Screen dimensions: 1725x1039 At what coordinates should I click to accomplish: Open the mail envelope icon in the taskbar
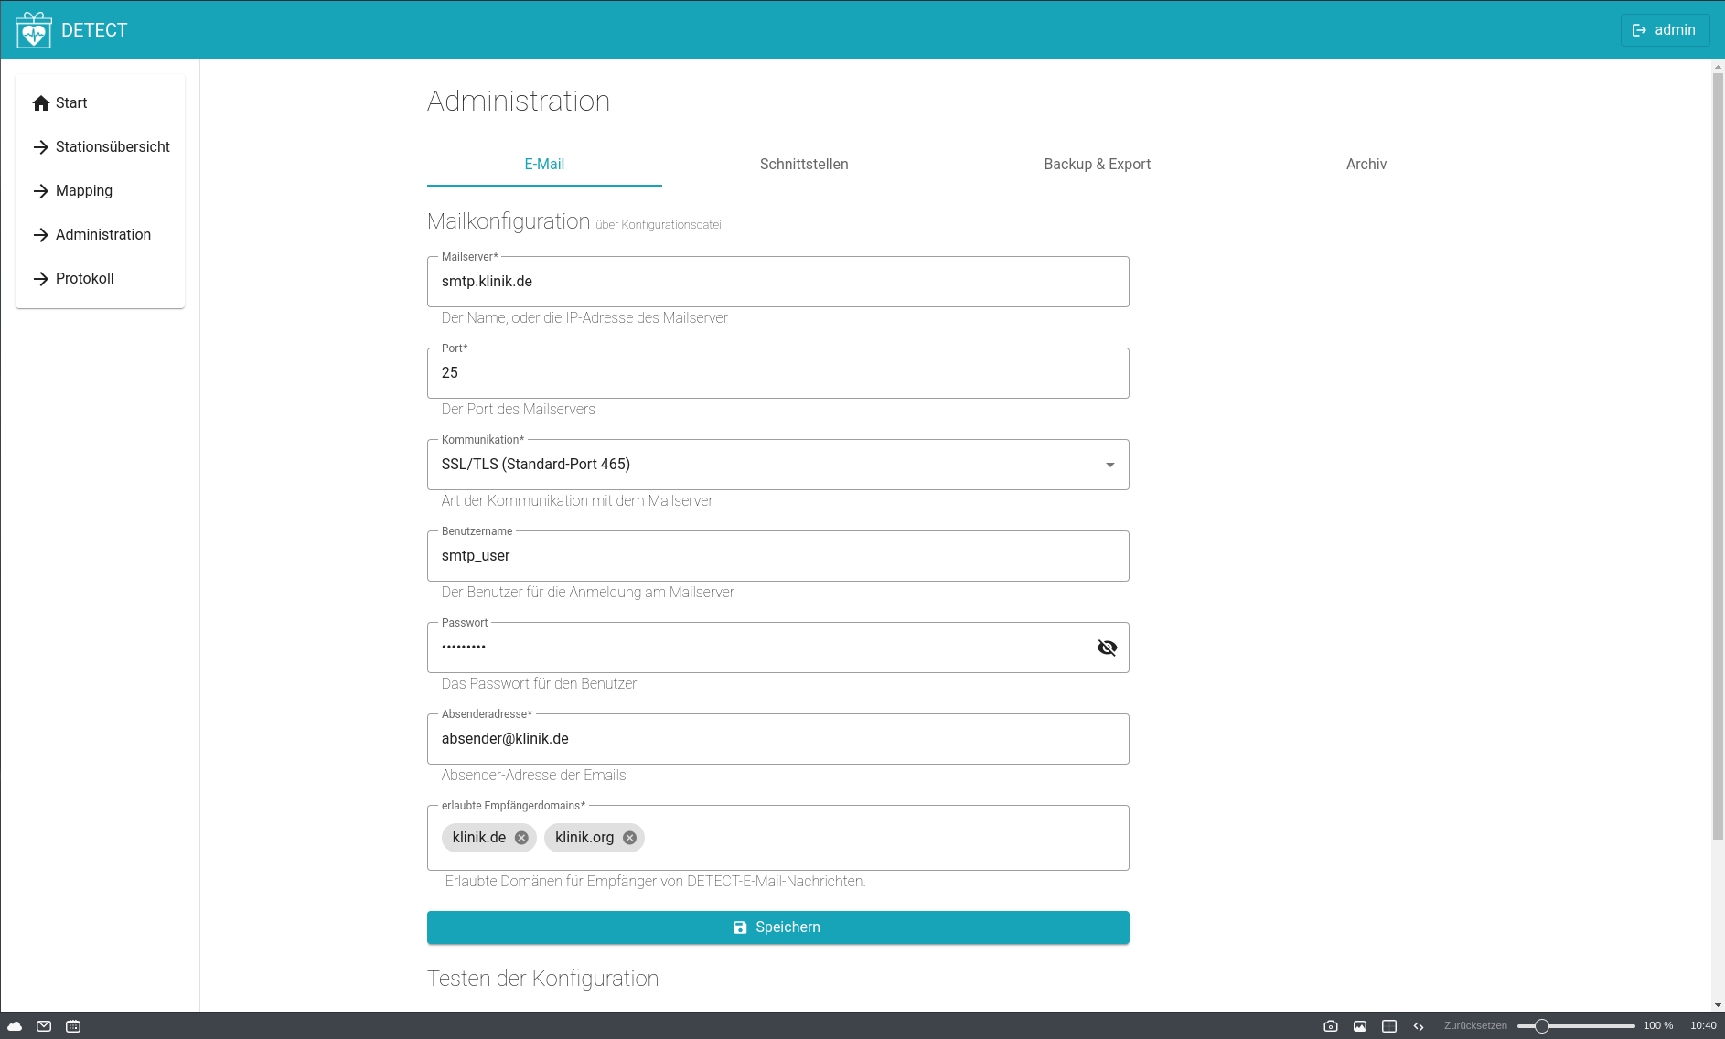[43, 1025]
